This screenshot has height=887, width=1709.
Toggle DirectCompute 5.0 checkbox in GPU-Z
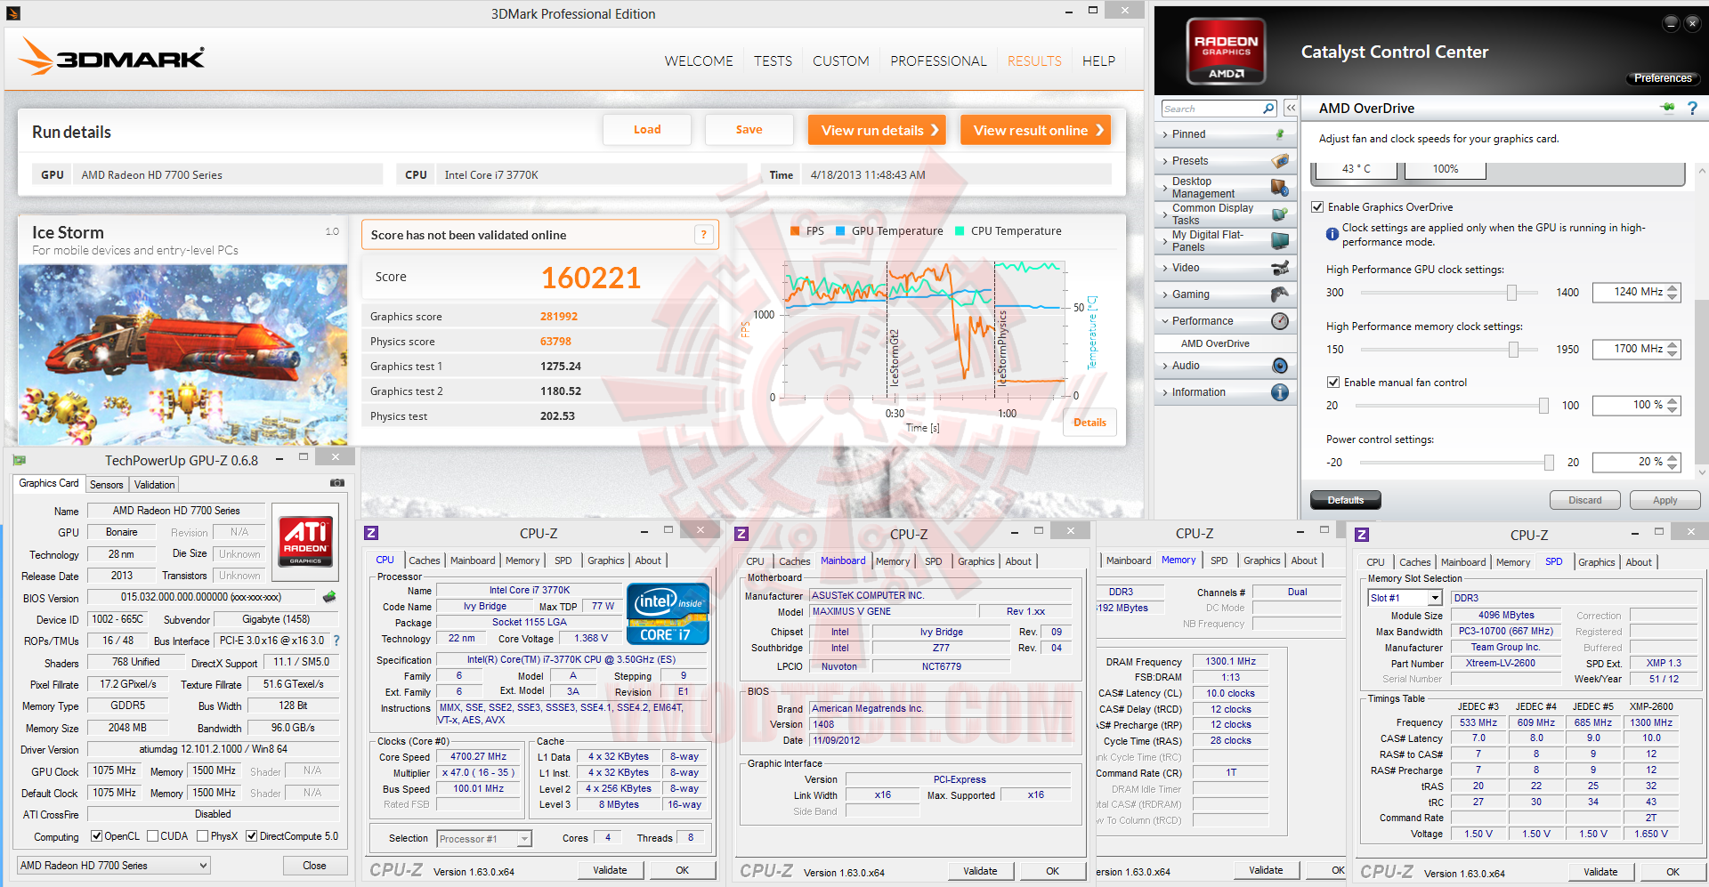coord(252,836)
